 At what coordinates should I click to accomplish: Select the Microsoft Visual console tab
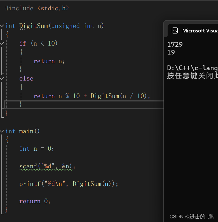(x=193, y=30)
